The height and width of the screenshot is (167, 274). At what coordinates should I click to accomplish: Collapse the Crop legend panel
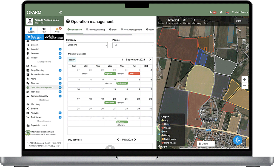point(168,116)
